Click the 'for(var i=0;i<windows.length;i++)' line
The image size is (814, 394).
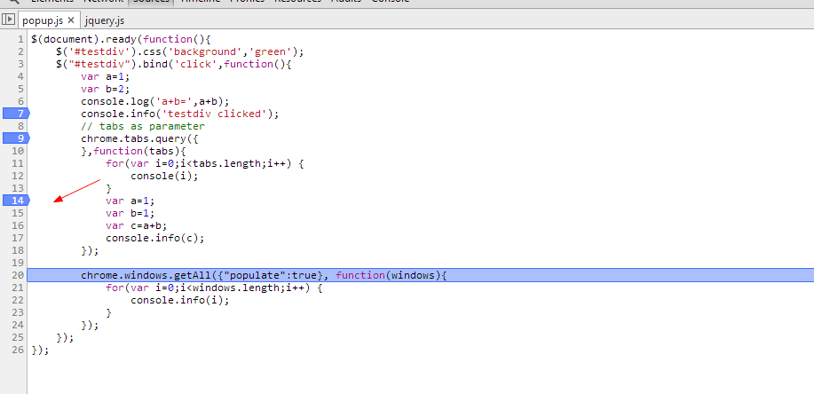[215, 288]
